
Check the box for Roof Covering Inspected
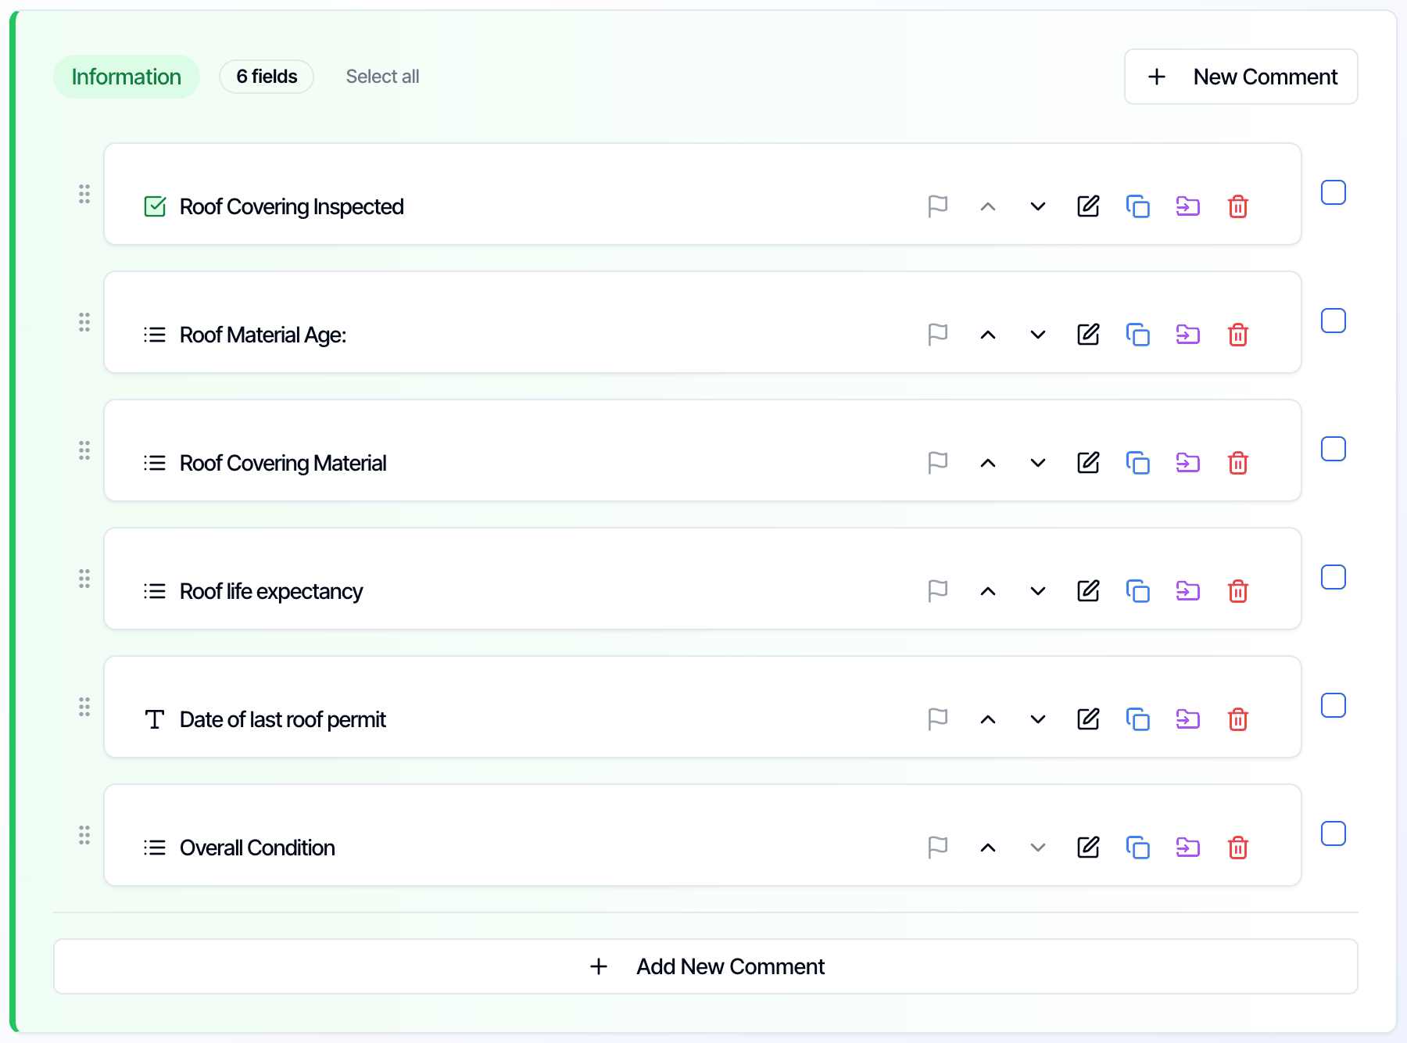coord(1334,192)
